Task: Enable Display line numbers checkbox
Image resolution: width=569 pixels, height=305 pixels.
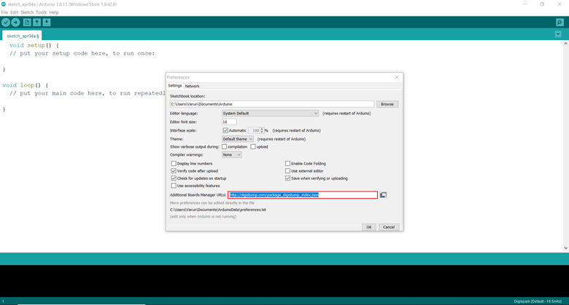Action: click(174, 163)
